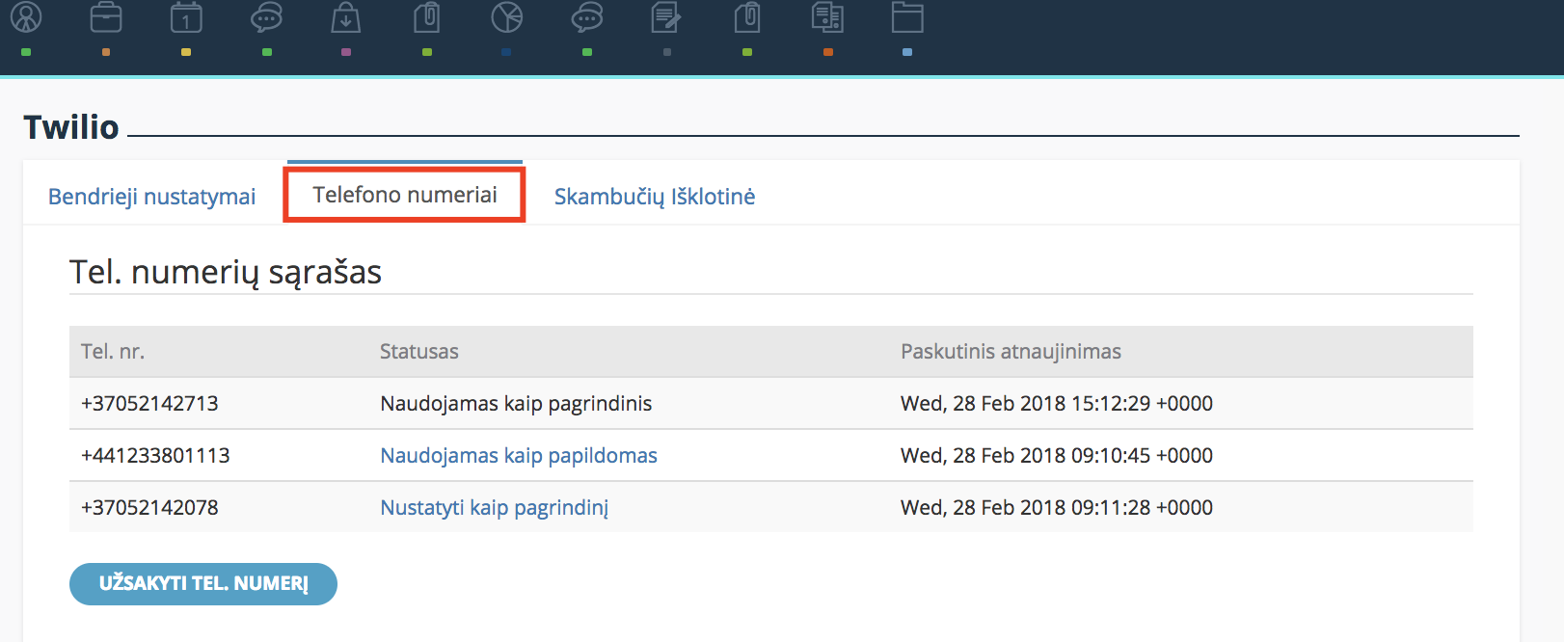Open the stacked documents icon

coord(827,17)
